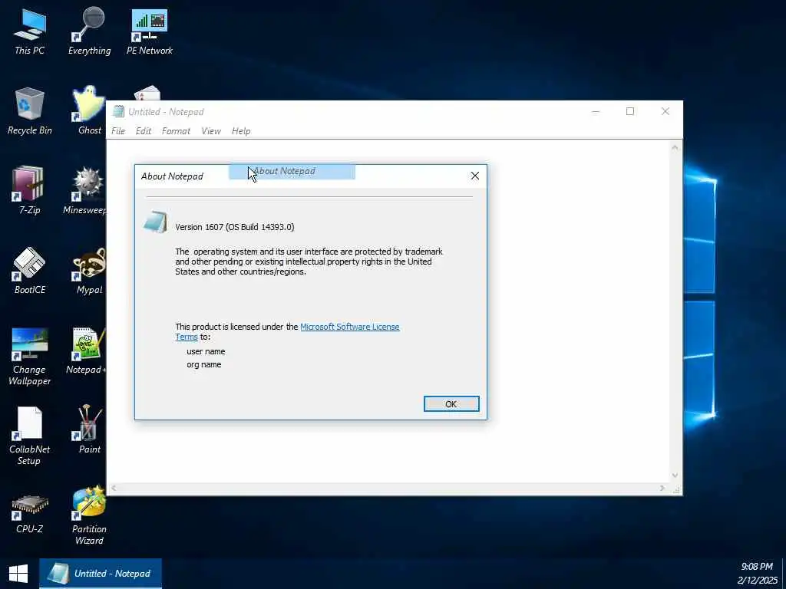
Task: Select the CollabNet Setup desktop icon
Action: (30, 436)
